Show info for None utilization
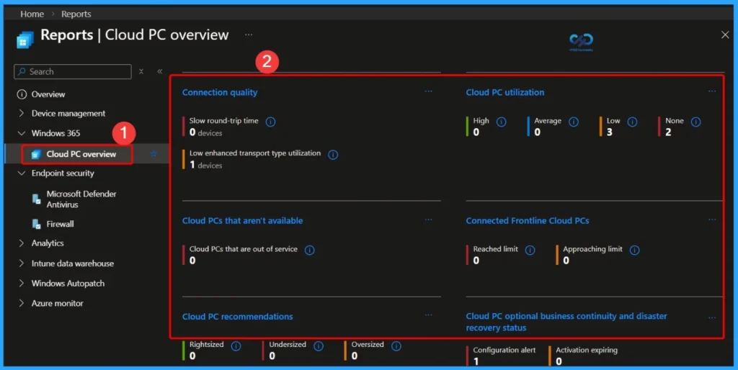Image resolution: width=738 pixels, height=370 pixels. click(x=695, y=122)
